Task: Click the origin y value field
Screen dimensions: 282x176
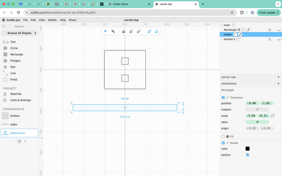Action: click(x=267, y=128)
